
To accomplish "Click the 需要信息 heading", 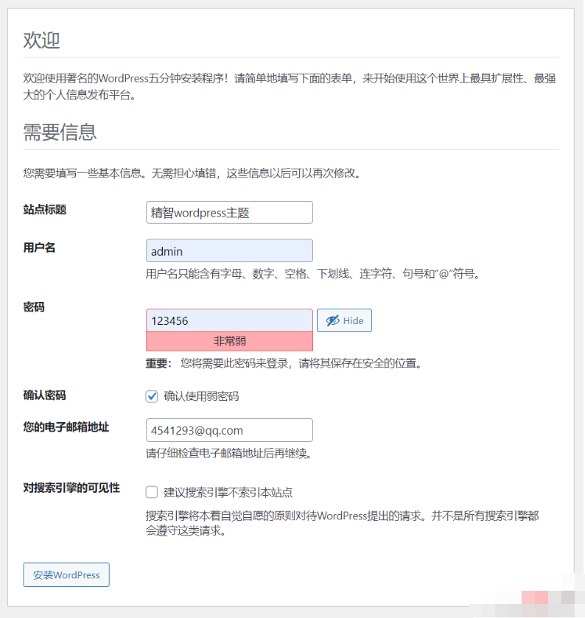I will [x=60, y=133].
